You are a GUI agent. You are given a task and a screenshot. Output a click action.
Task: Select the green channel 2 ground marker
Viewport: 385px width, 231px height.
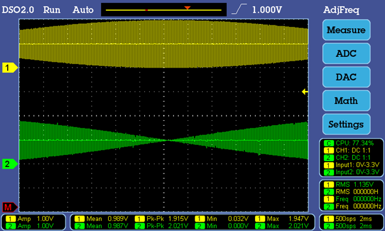tap(10, 164)
